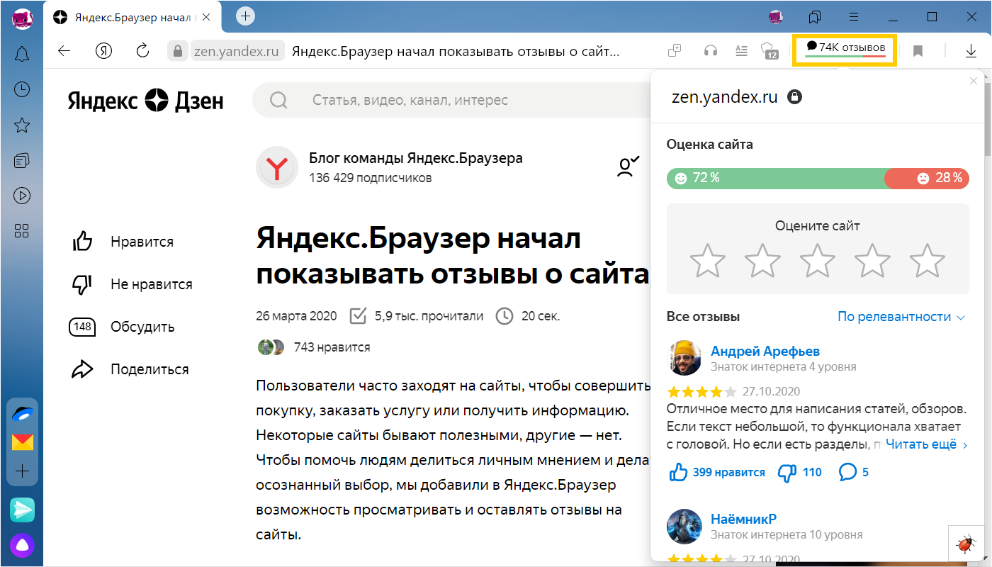
Task: Open Блог команды Яндекс.Браузера channel
Action: pyautogui.click(x=416, y=158)
